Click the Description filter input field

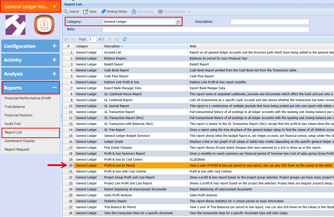pos(270,22)
